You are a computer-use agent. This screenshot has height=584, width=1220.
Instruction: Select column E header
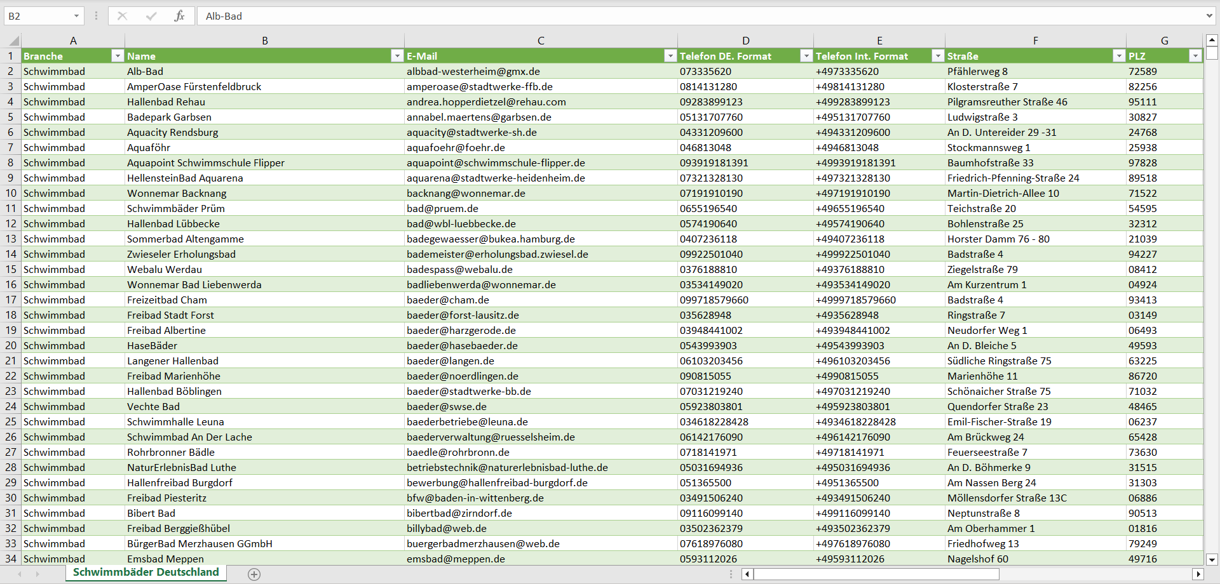click(879, 41)
